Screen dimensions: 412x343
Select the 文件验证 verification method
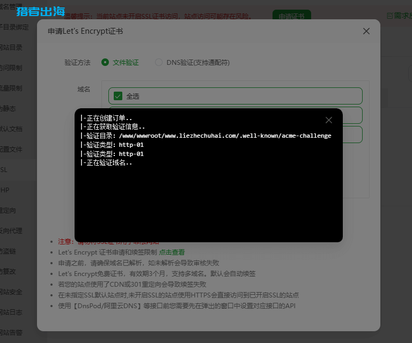(x=106, y=62)
